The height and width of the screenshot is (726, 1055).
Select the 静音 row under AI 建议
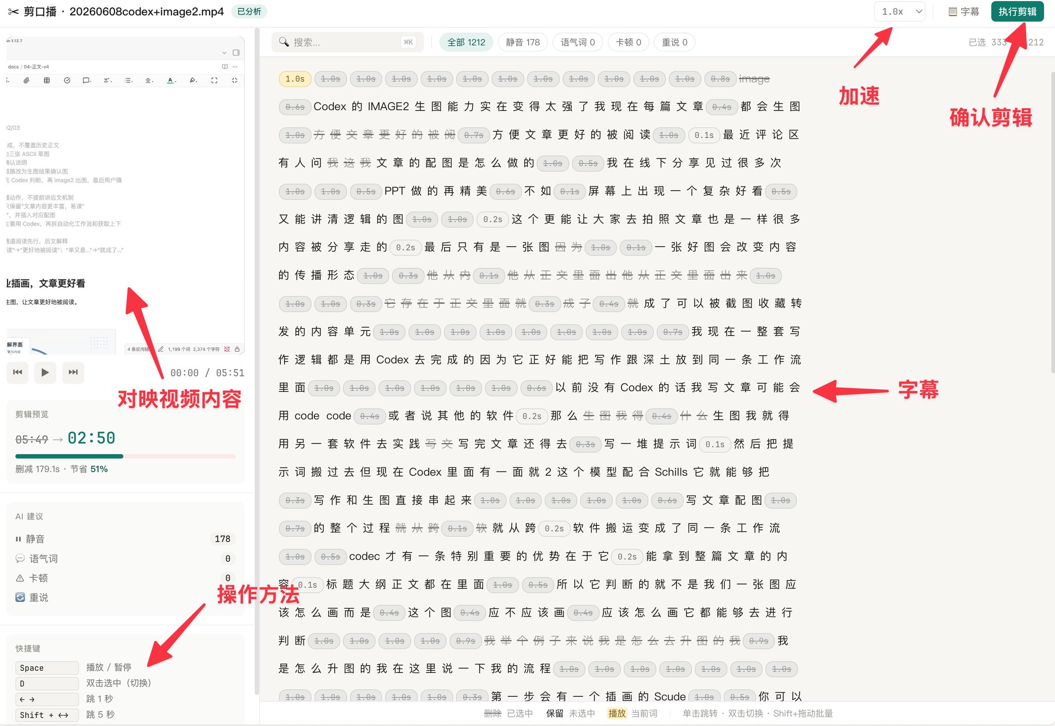tap(125, 539)
